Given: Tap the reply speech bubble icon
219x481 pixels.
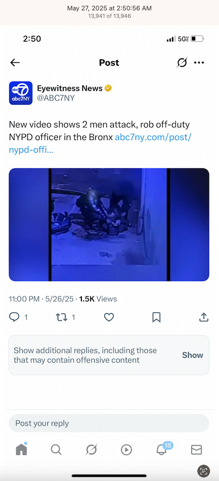Looking at the screenshot, I should point(14,317).
